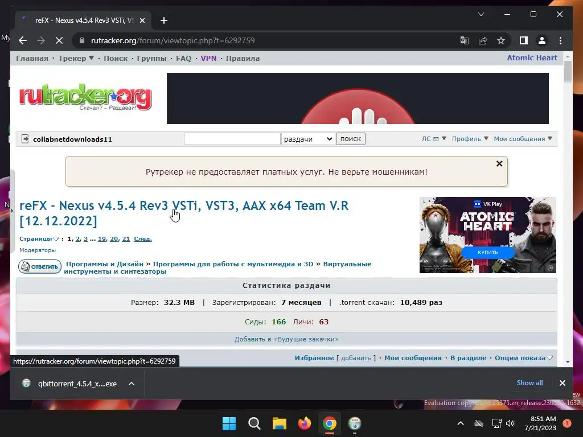Click Купить on Atomic Heart ad

[488, 252]
